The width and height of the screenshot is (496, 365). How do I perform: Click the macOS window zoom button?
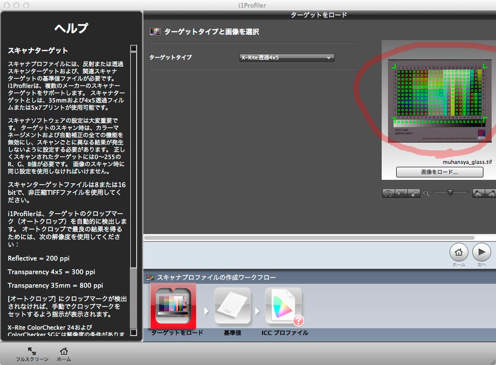[26, 5]
